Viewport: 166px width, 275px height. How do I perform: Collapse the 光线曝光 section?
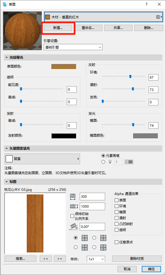point(7,57)
